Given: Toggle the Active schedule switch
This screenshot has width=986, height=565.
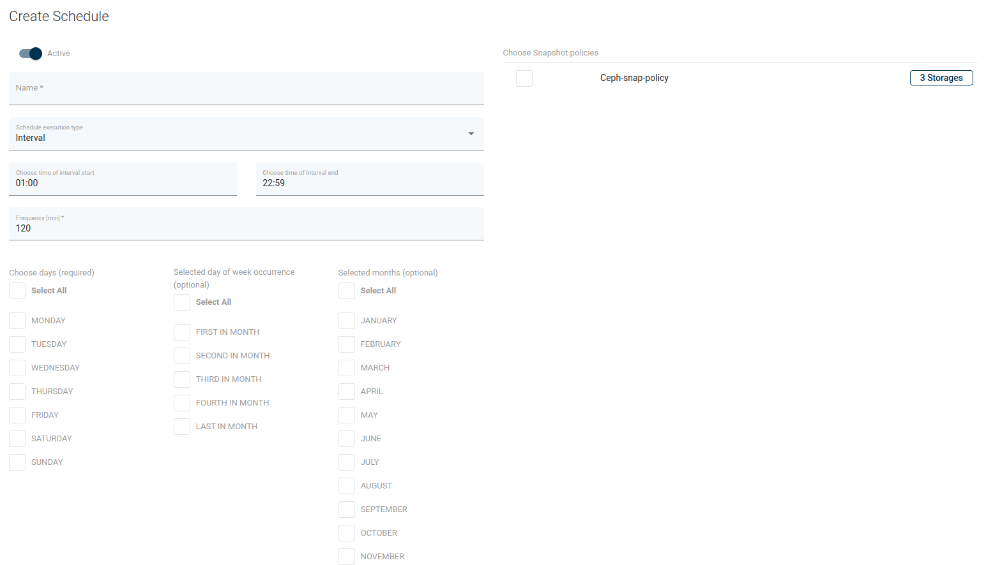Looking at the screenshot, I should click(30, 54).
